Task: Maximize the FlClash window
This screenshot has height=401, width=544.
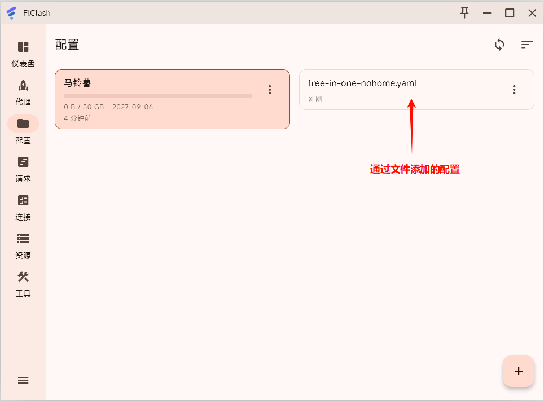Action: coord(509,13)
